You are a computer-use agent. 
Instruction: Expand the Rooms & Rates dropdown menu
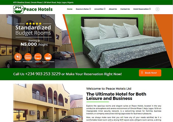pos(83,9)
